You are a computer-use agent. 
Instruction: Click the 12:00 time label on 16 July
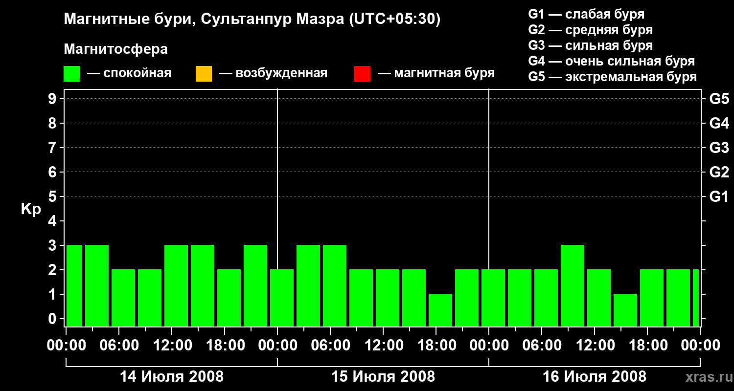595,346
